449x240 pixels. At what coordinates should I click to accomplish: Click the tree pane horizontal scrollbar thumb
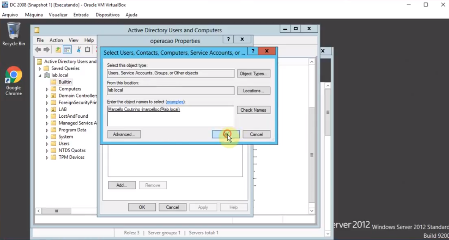pos(57,211)
